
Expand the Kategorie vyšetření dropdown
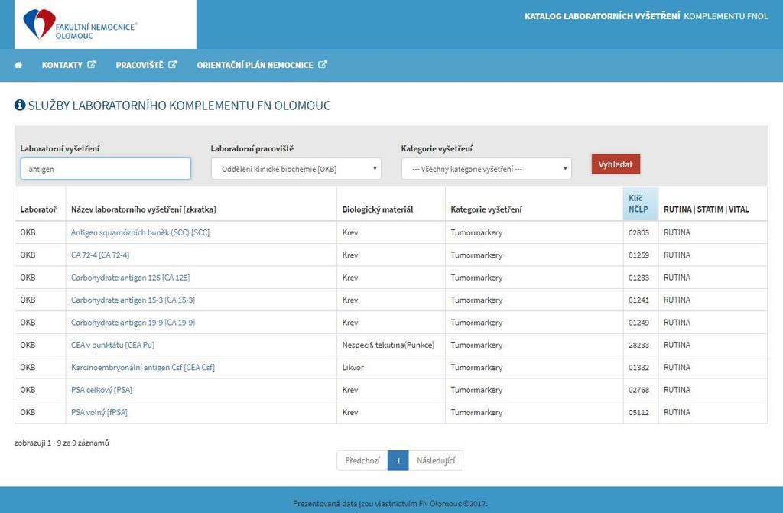486,169
